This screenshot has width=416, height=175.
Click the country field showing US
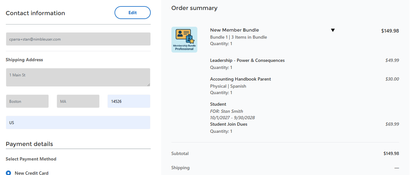tap(78, 122)
